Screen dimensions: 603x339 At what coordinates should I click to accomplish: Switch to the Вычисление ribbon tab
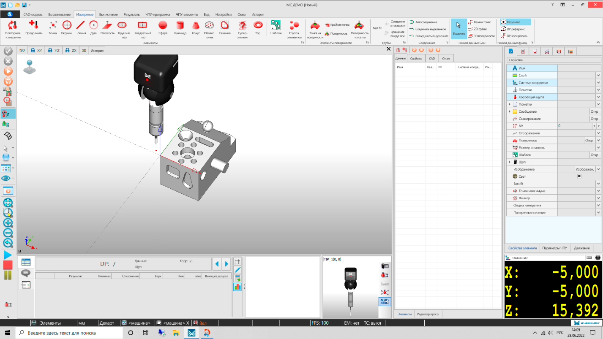pos(109,14)
